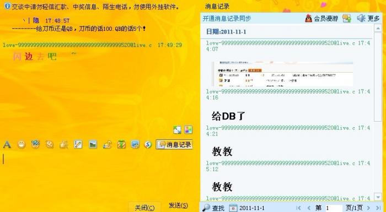Click the history scrollbar up arrow

[378, 29]
